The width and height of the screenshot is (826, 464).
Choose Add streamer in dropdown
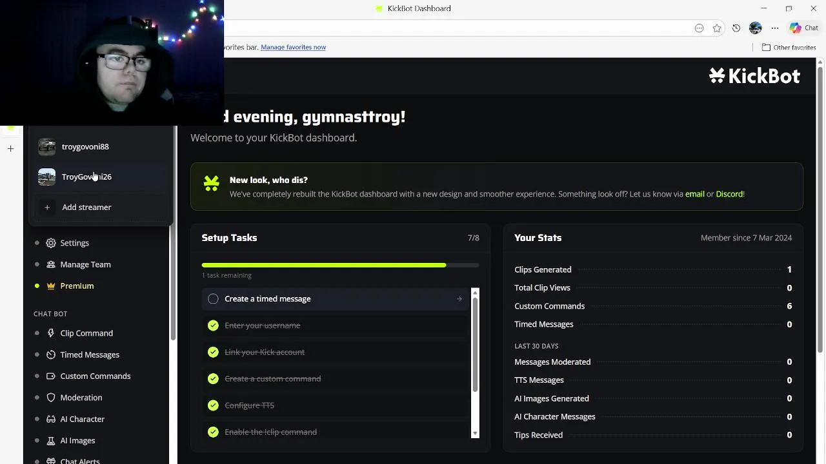click(101, 207)
